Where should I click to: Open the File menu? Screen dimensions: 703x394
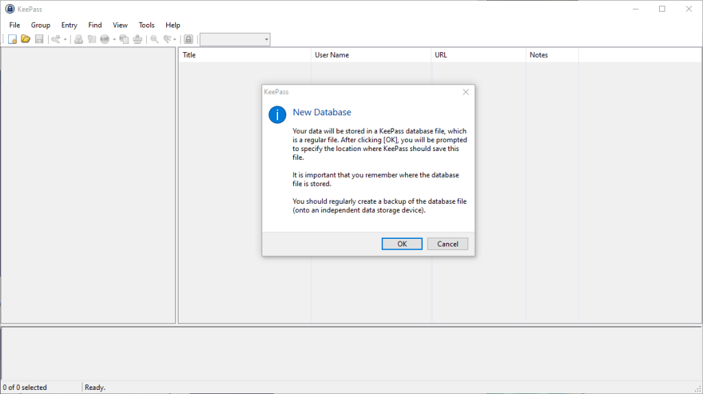(x=15, y=25)
